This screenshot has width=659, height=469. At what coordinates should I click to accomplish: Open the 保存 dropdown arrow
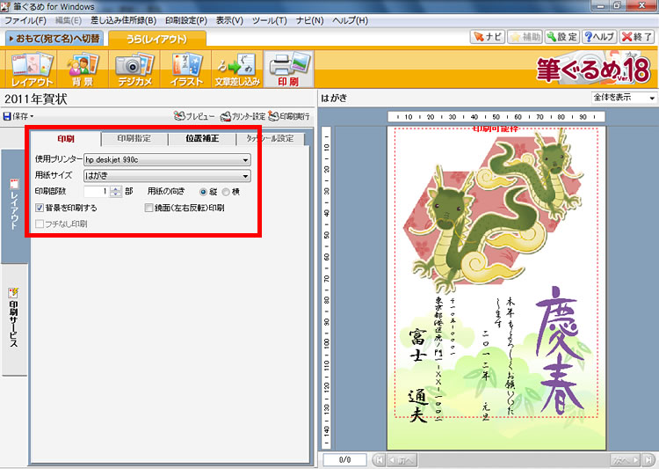[32, 117]
